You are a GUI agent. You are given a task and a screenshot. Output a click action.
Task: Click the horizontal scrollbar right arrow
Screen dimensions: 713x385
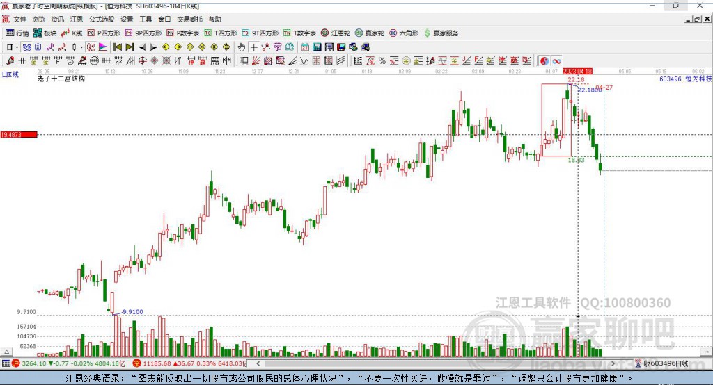click(613, 363)
